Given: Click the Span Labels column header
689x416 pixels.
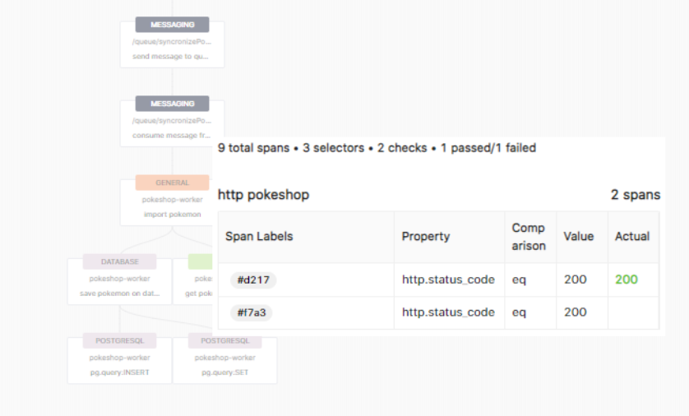Looking at the screenshot, I should pyautogui.click(x=259, y=236).
